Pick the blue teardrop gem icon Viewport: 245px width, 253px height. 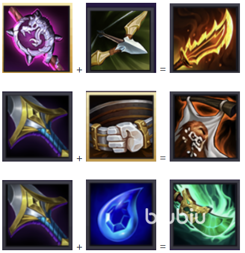pyautogui.click(x=121, y=215)
